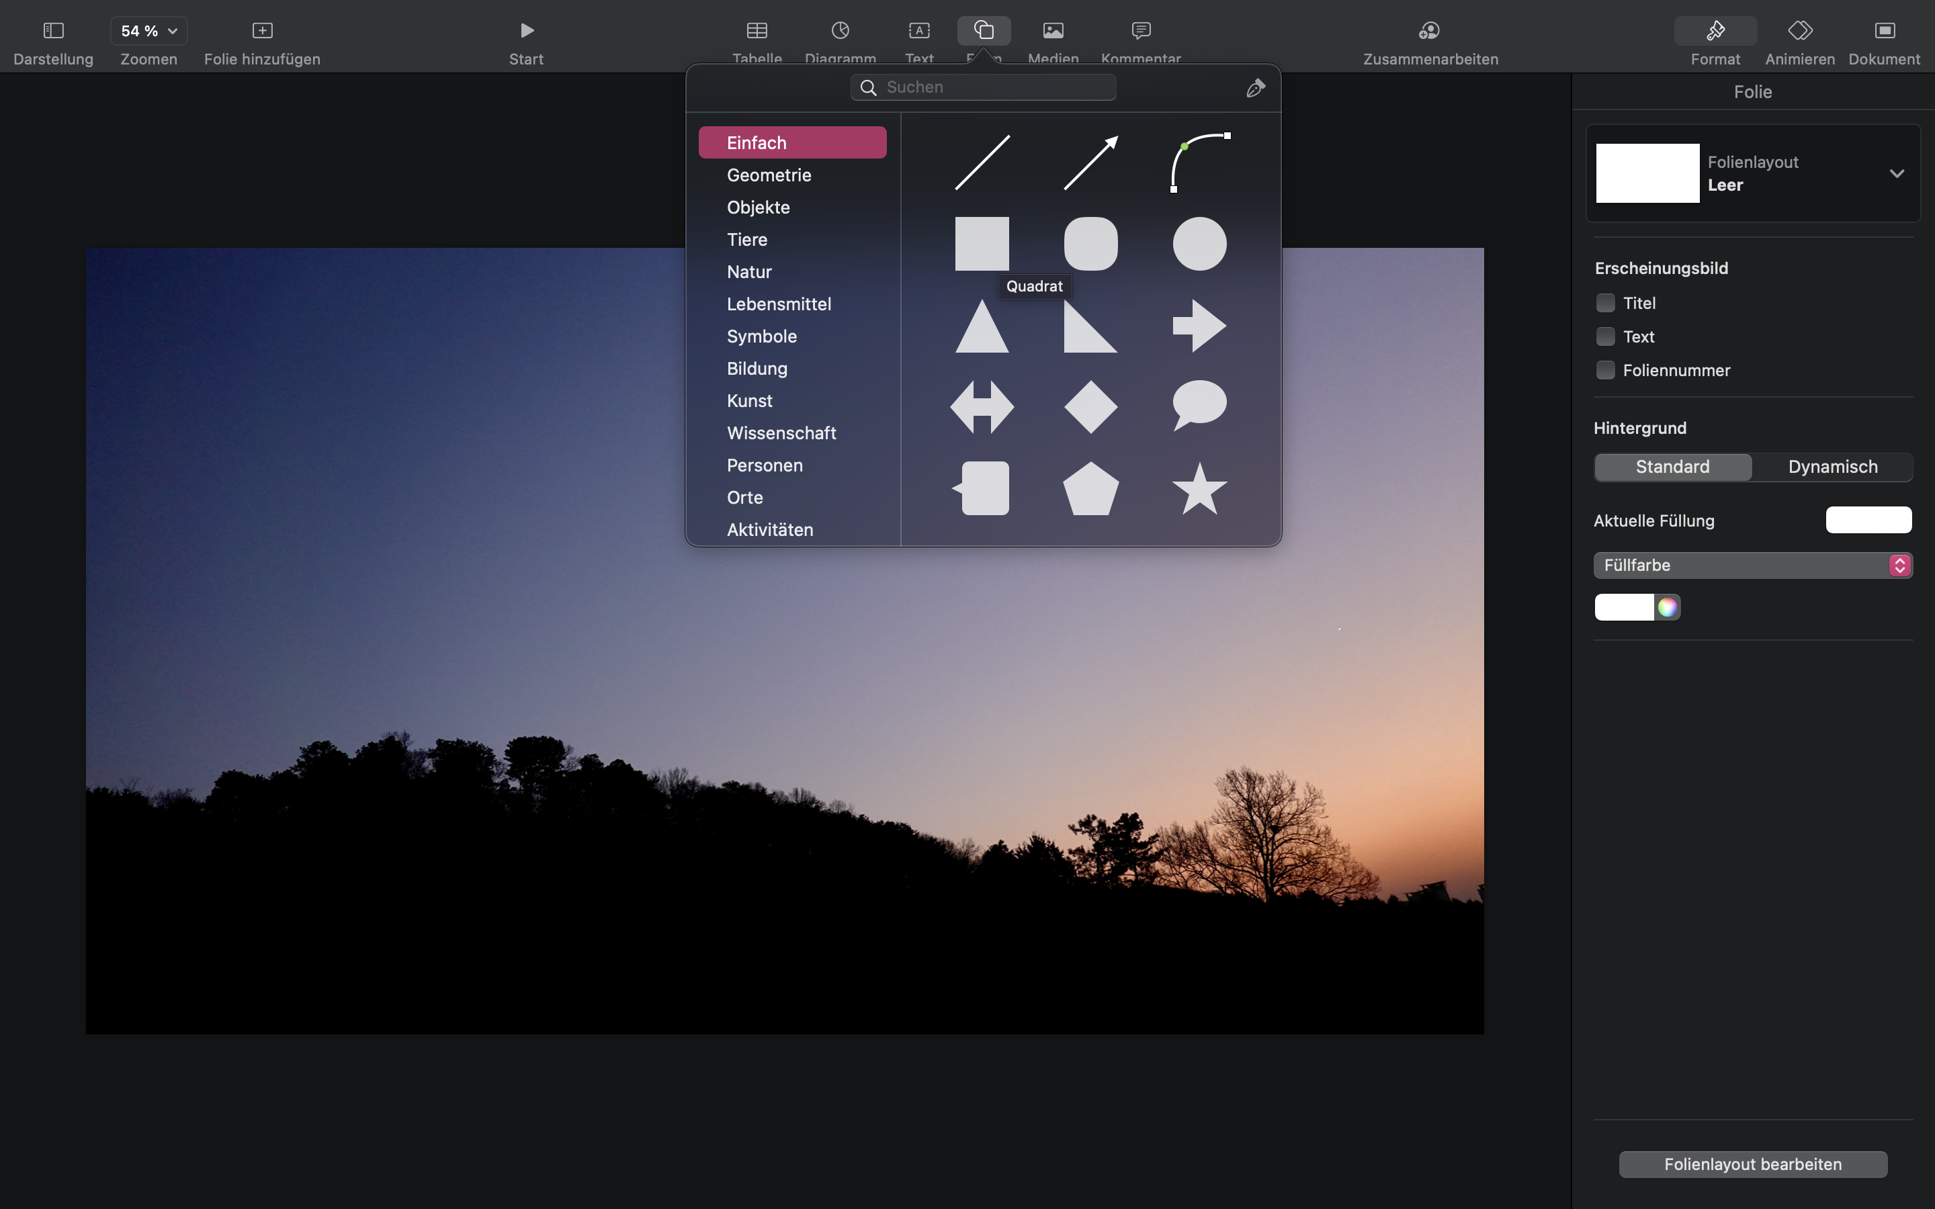The width and height of the screenshot is (1935, 1209).
Task: Switch to Dynamisch background tab
Action: (x=1832, y=467)
